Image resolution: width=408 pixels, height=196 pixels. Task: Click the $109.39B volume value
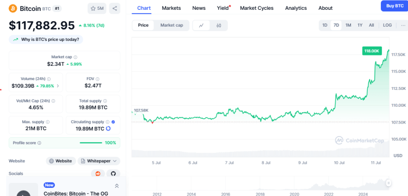tap(23, 86)
